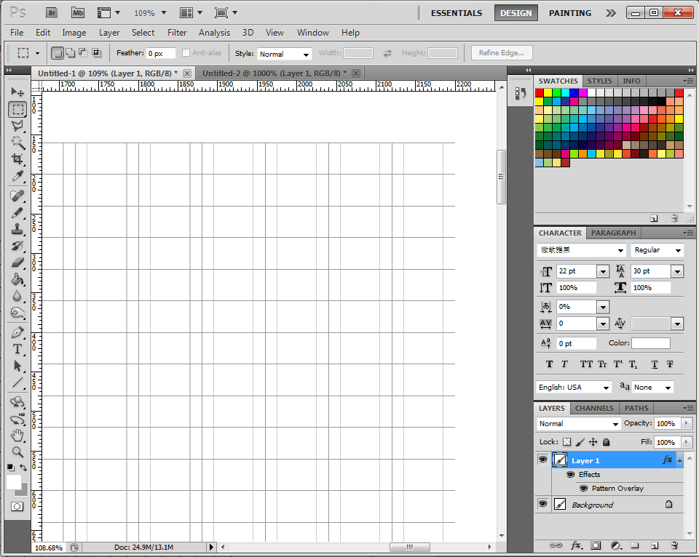Open the Style dropdown set to Normal
This screenshot has height=557, width=699.
click(x=284, y=54)
